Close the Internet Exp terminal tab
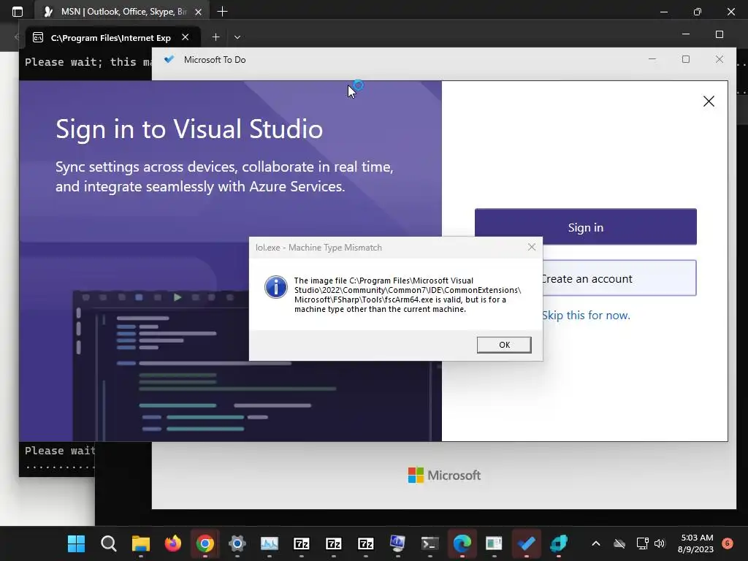This screenshot has height=561, width=748. point(185,37)
